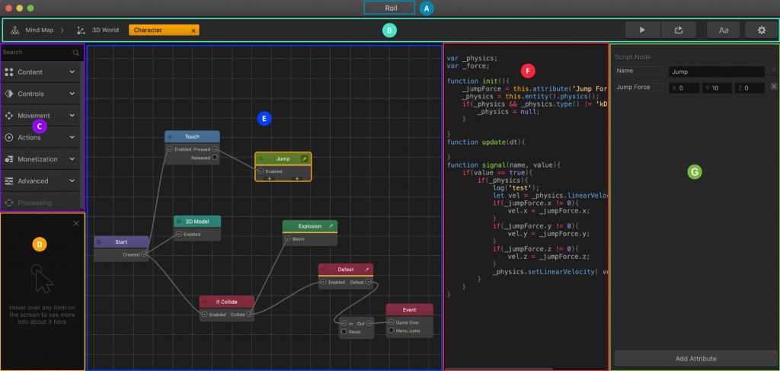This screenshot has height=371, width=780.
Task: Open the settings gear
Action: coord(761,30)
